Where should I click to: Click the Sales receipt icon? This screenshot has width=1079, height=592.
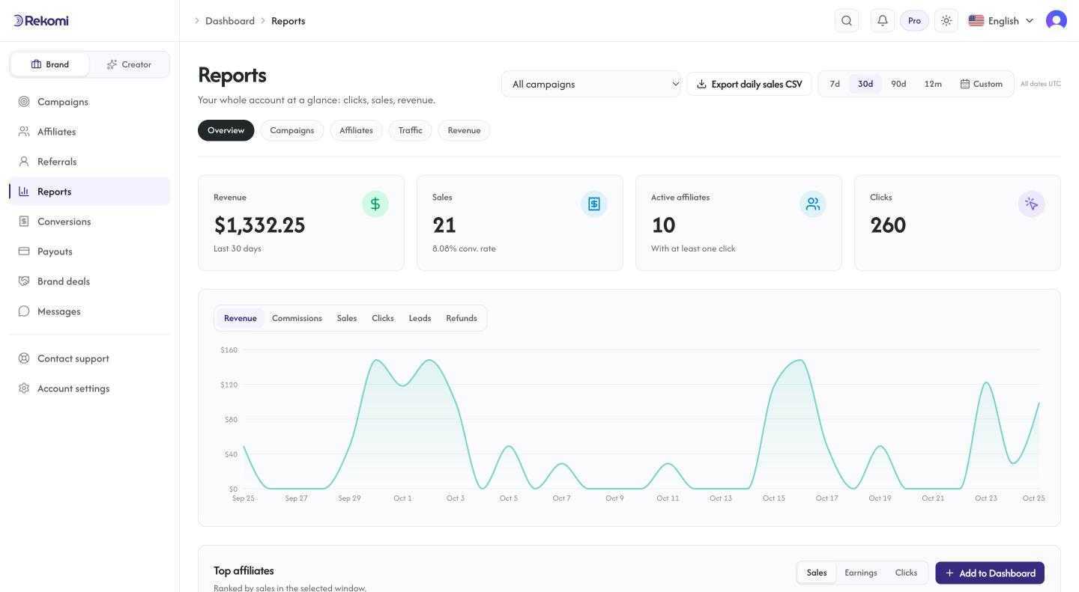tap(594, 204)
